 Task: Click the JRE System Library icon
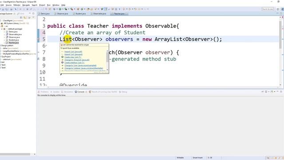[2, 24]
